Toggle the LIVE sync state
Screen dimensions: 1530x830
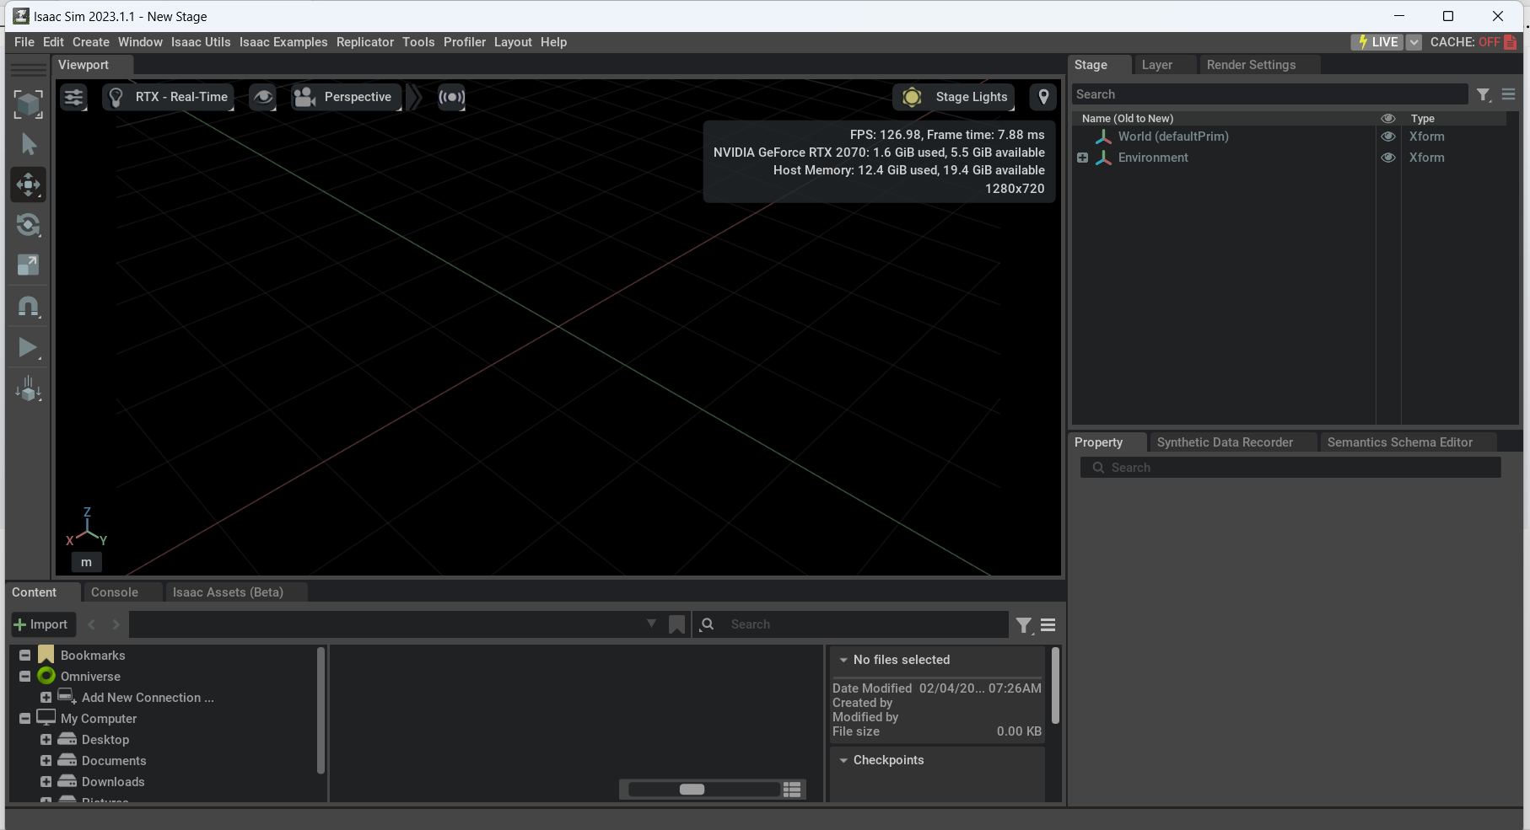(1376, 41)
